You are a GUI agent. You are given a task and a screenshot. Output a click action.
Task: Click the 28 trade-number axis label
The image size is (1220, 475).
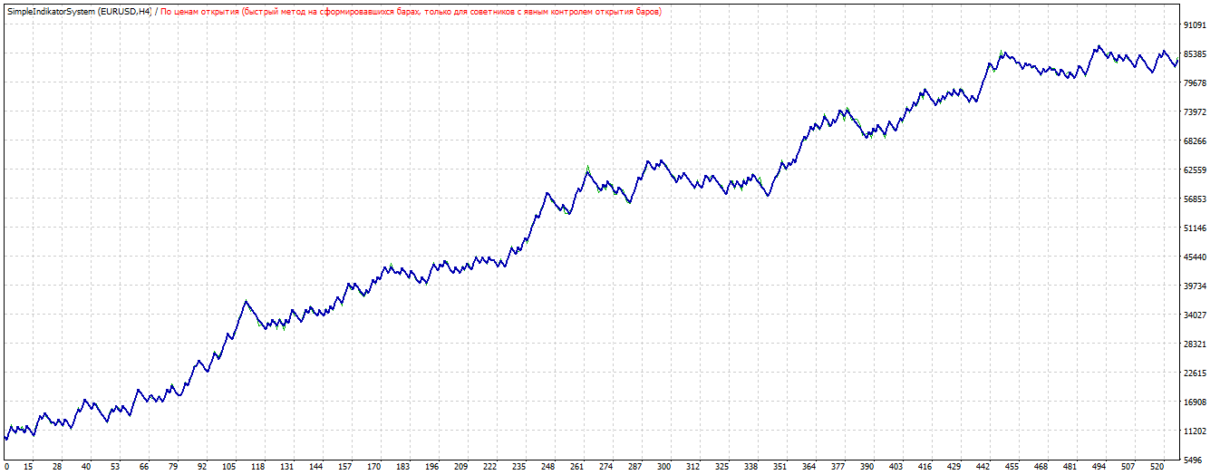click(x=57, y=467)
